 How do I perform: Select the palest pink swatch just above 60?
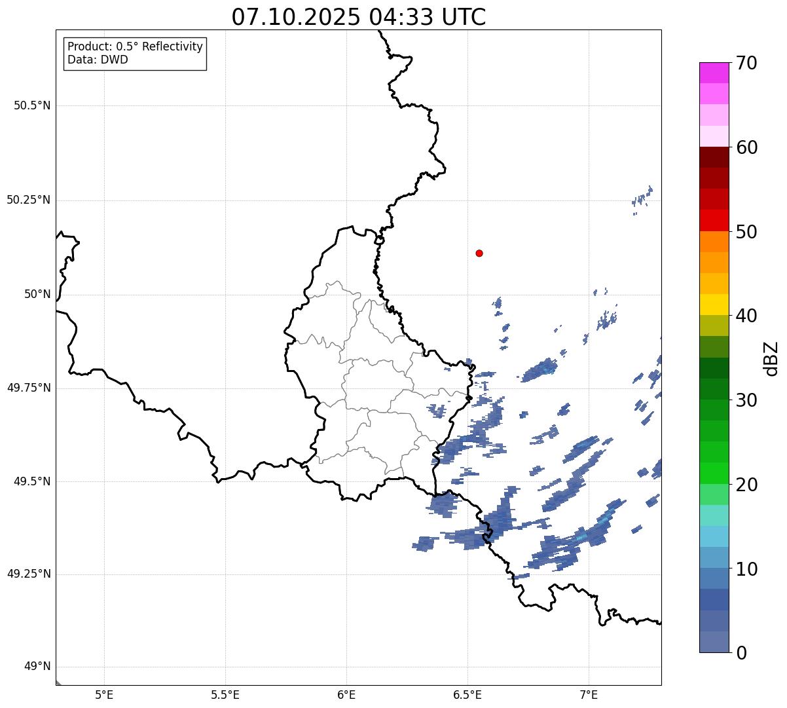(x=714, y=136)
